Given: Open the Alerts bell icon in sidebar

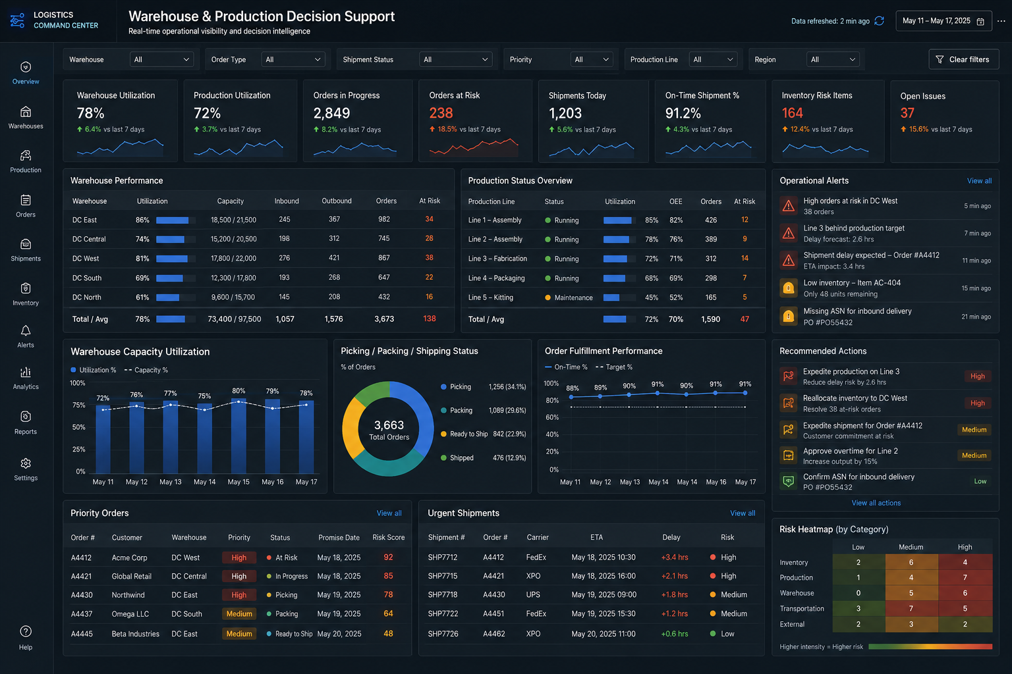Looking at the screenshot, I should [26, 330].
